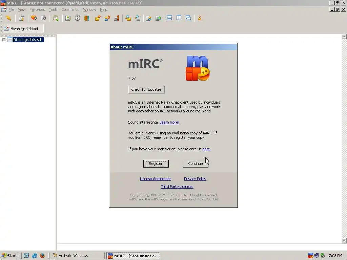Viewport: 347px width, 260px height.
Task: Click the About question-mark toolbar icon
Action: [x=200, y=18]
